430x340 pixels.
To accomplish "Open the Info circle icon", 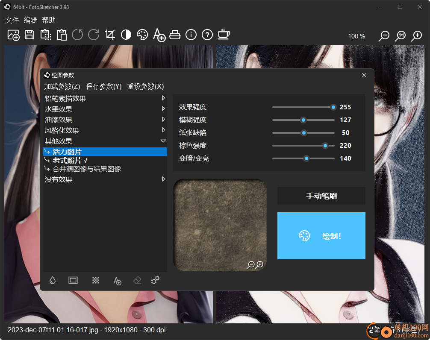I will coord(191,35).
